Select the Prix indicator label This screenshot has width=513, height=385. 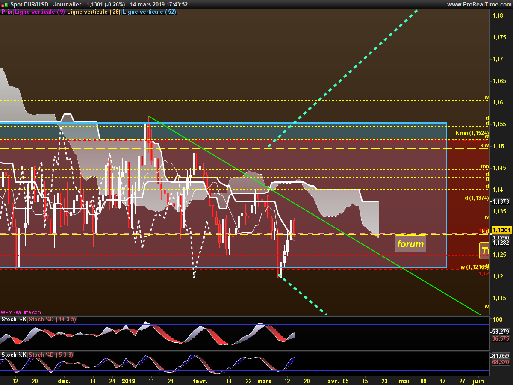click(x=6, y=12)
